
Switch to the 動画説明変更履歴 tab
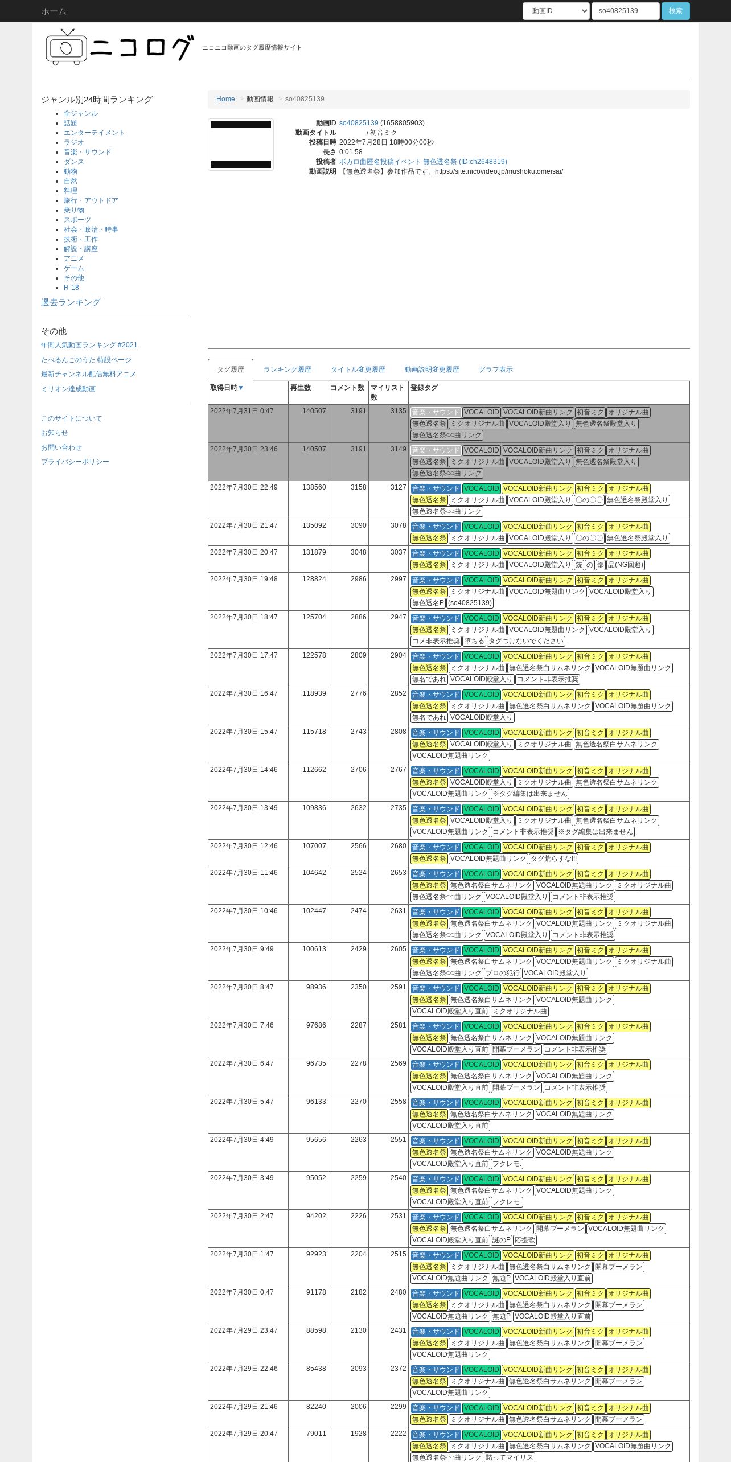coord(432,369)
